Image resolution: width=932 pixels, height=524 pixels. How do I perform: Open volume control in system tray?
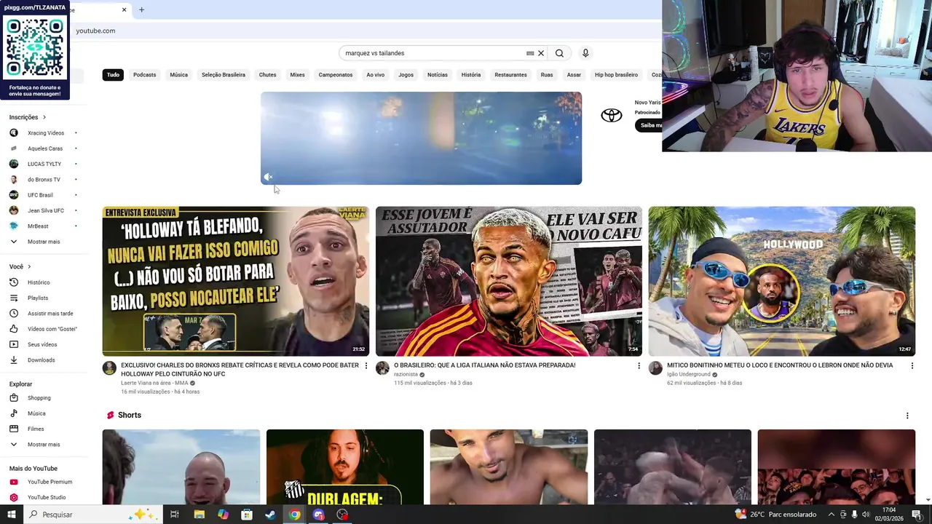(866, 515)
